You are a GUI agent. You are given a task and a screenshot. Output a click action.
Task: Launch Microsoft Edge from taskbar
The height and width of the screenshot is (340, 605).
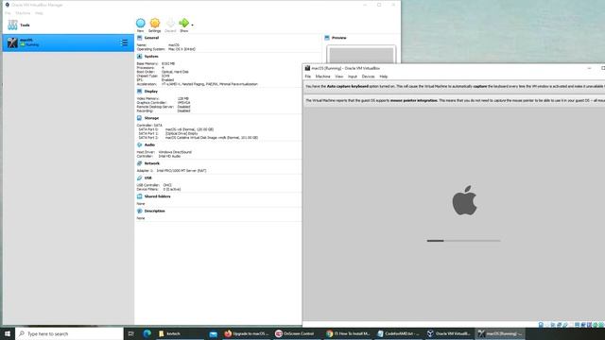tap(147, 333)
